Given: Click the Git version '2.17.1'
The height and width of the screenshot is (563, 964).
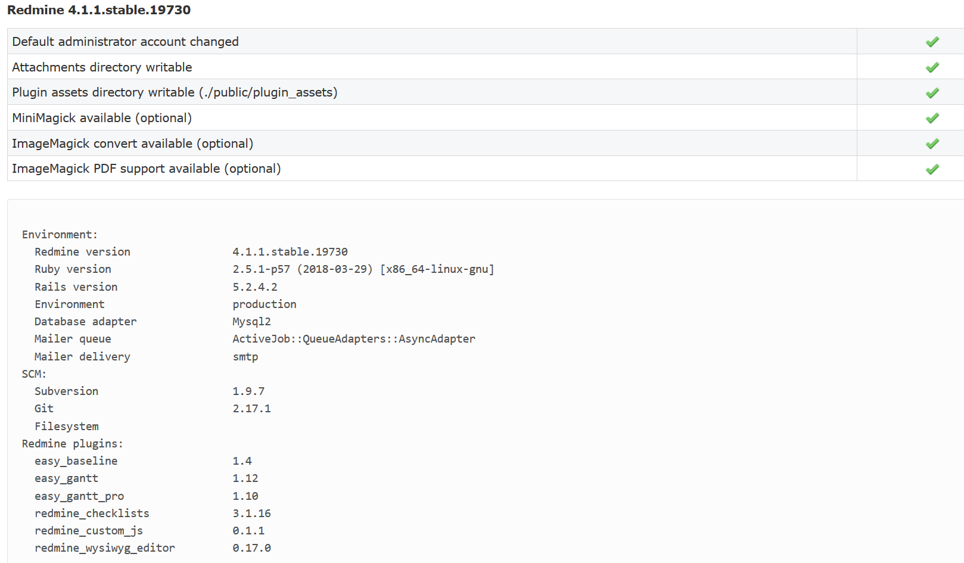Looking at the screenshot, I should [x=251, y=409].
